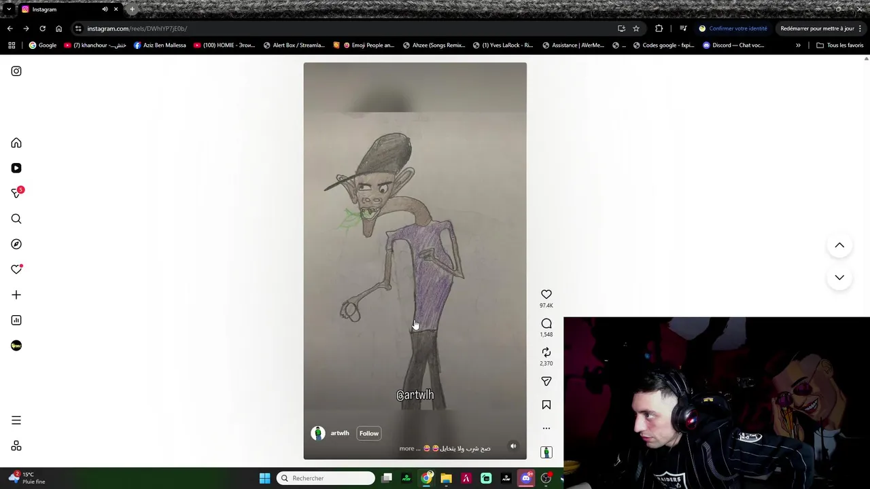Go to Instagram Home feed

pos(16,143)
